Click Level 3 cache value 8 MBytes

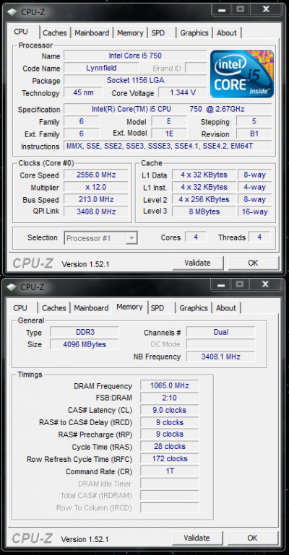click(204, 211)
